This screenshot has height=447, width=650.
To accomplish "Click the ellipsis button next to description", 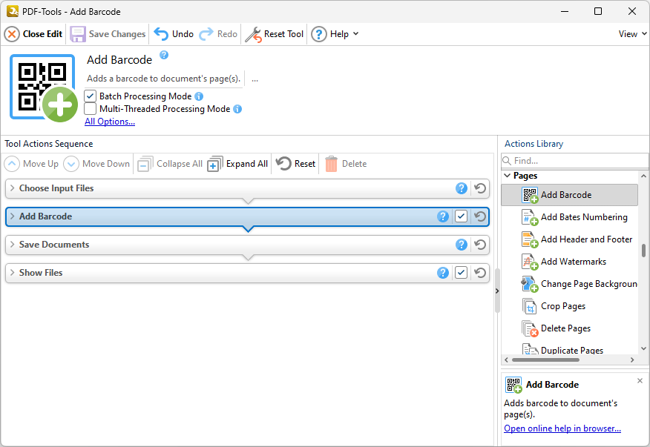I will [255, 79].
